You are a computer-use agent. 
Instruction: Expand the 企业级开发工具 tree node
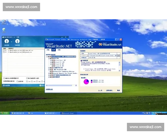(x=49, y=68)
